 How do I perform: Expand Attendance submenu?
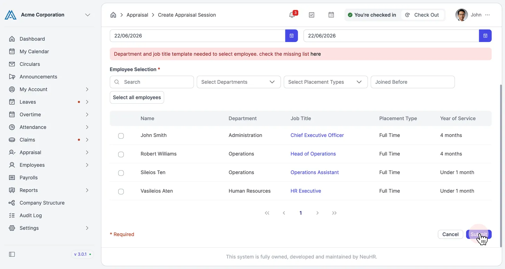click(87, 127)
